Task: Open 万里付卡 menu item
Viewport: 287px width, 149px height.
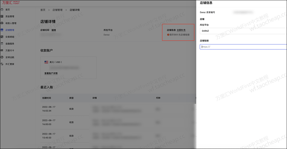Action: pos(10,50)
